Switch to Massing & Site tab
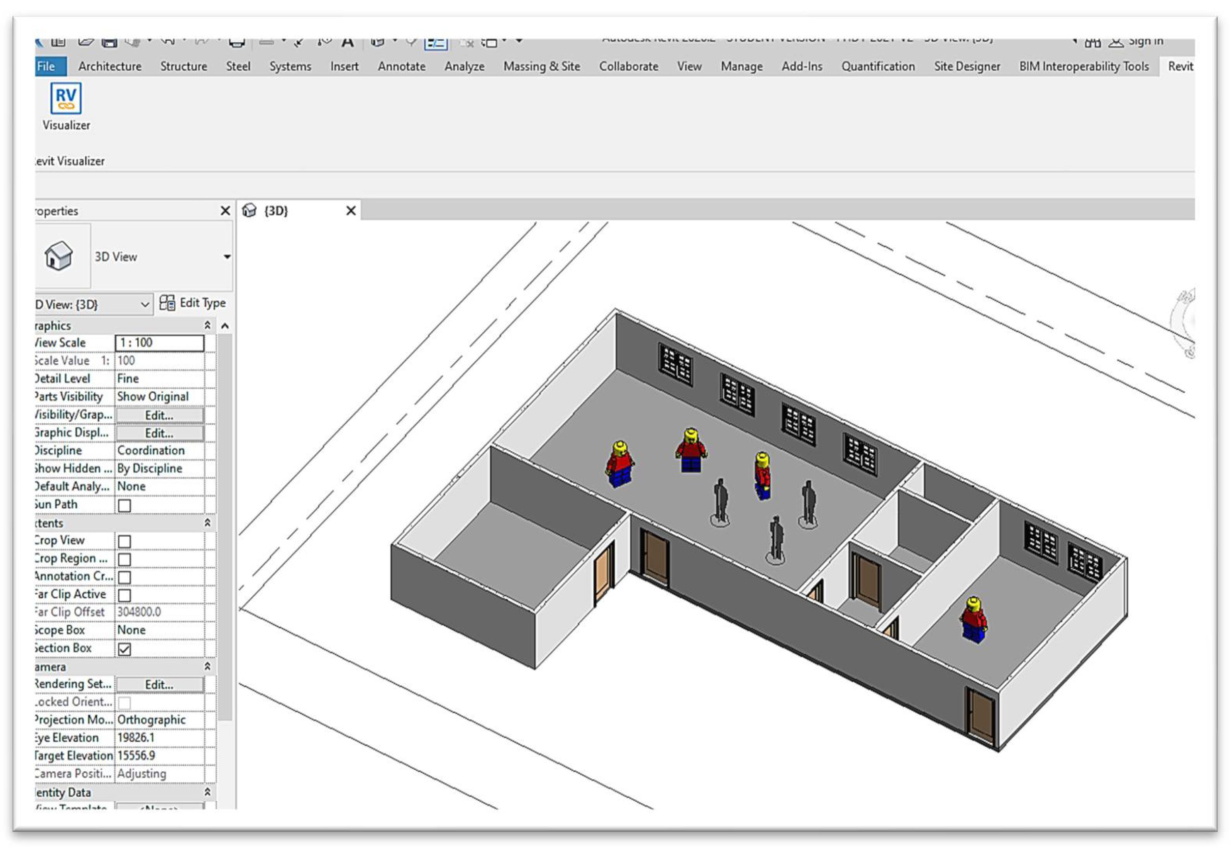The image size is (1231, 849). click(x=541, y=67)
